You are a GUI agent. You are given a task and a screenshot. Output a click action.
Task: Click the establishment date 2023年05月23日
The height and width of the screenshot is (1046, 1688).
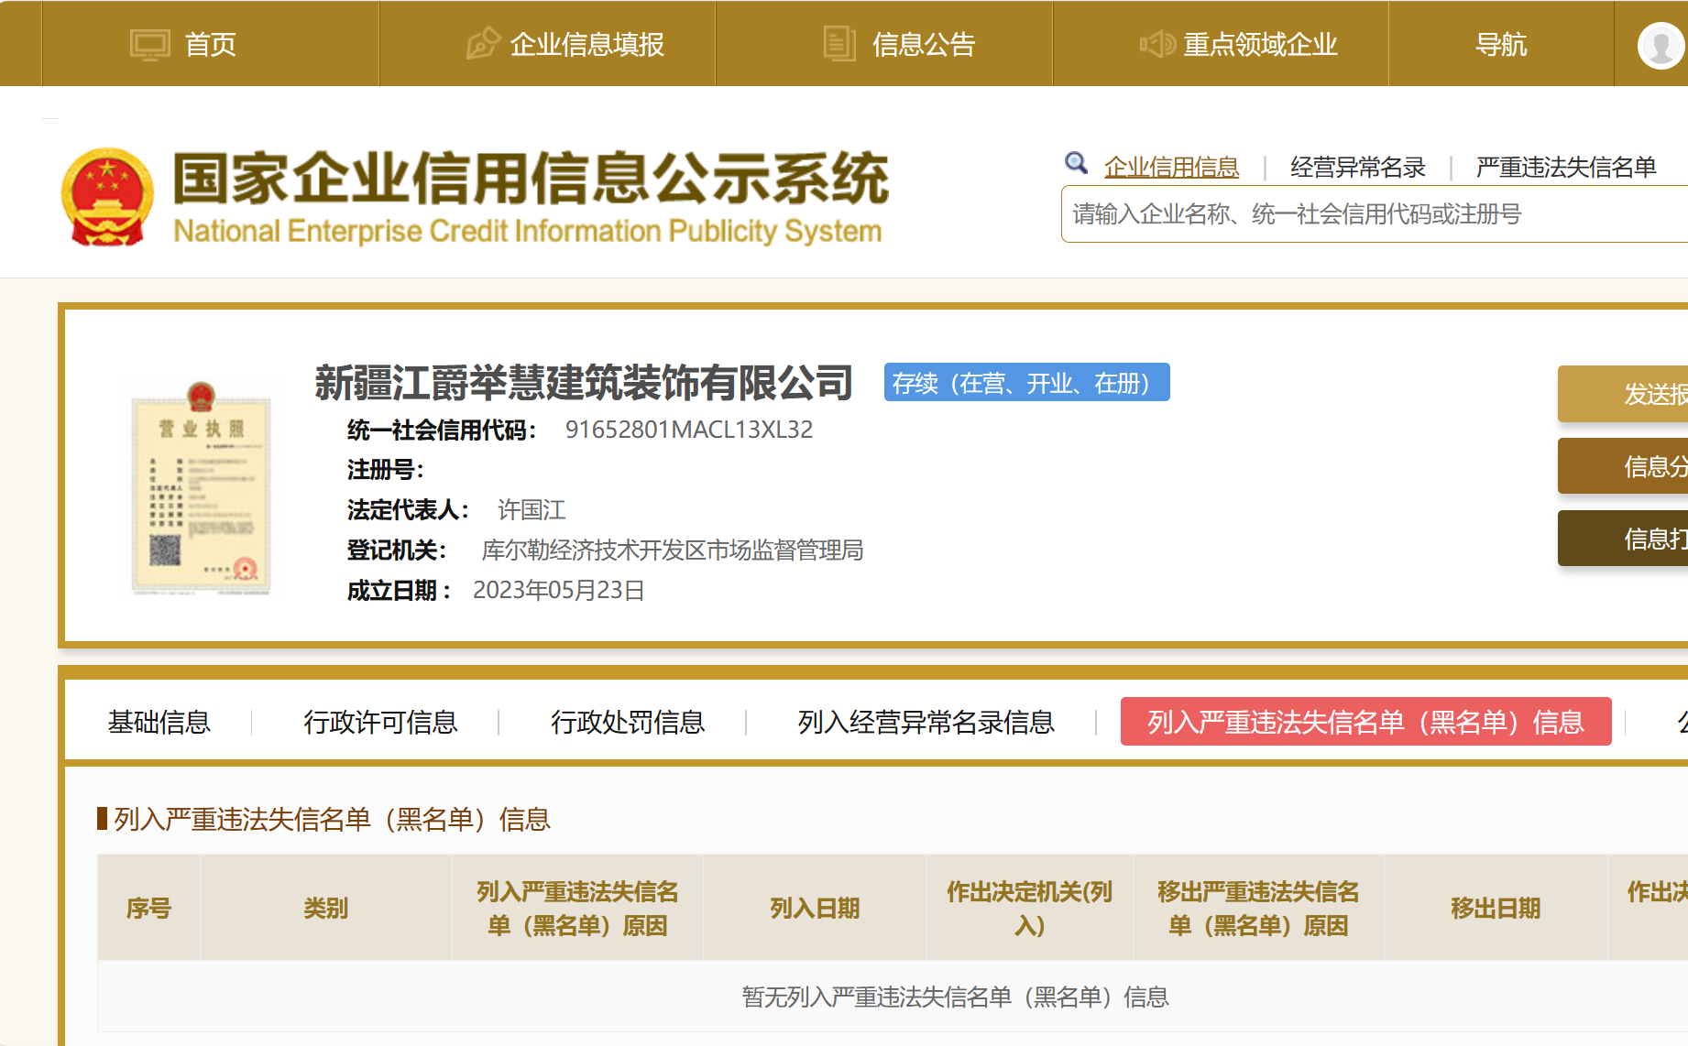[x=558, y=591]
